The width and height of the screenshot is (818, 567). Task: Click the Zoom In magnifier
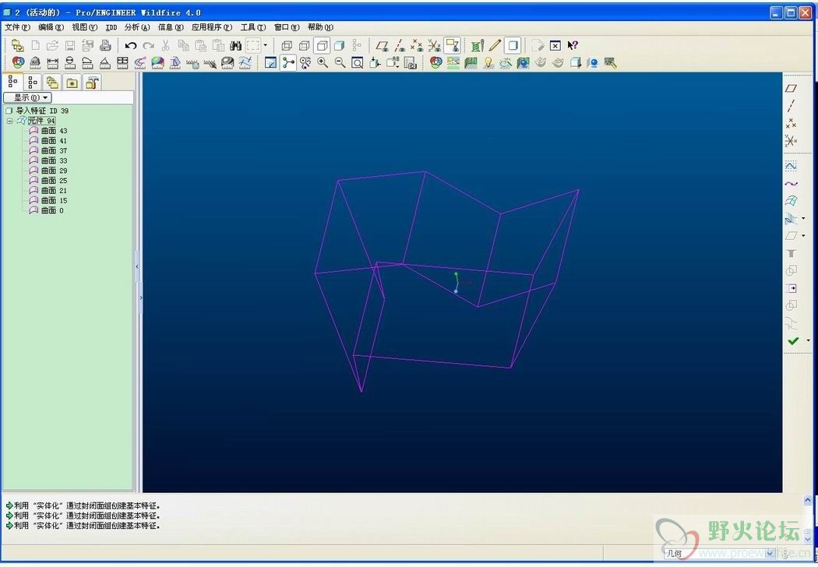tap(323, 63)
